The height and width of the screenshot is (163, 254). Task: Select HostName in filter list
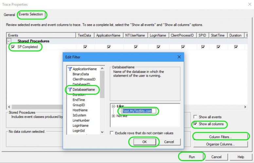pos(80,110)
